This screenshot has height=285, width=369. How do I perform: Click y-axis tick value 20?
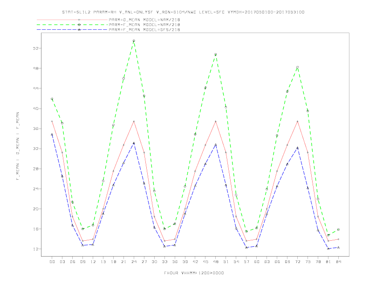tap(36, 209)
